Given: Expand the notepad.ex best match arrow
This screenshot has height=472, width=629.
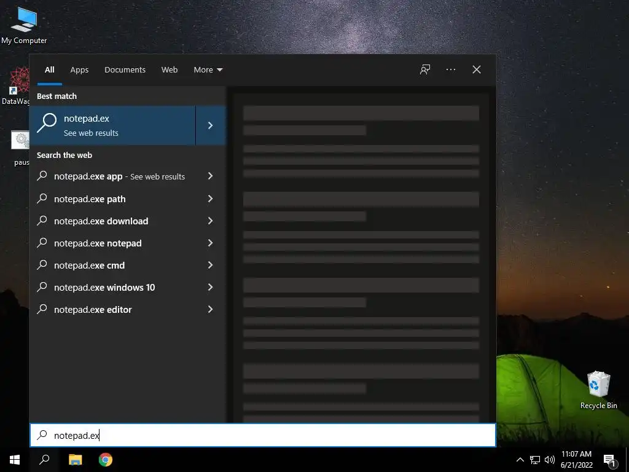Looking at the screenshot, I should point(211,125).
